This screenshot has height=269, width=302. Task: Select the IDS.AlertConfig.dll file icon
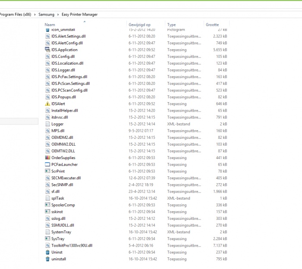tap(47, 43)
